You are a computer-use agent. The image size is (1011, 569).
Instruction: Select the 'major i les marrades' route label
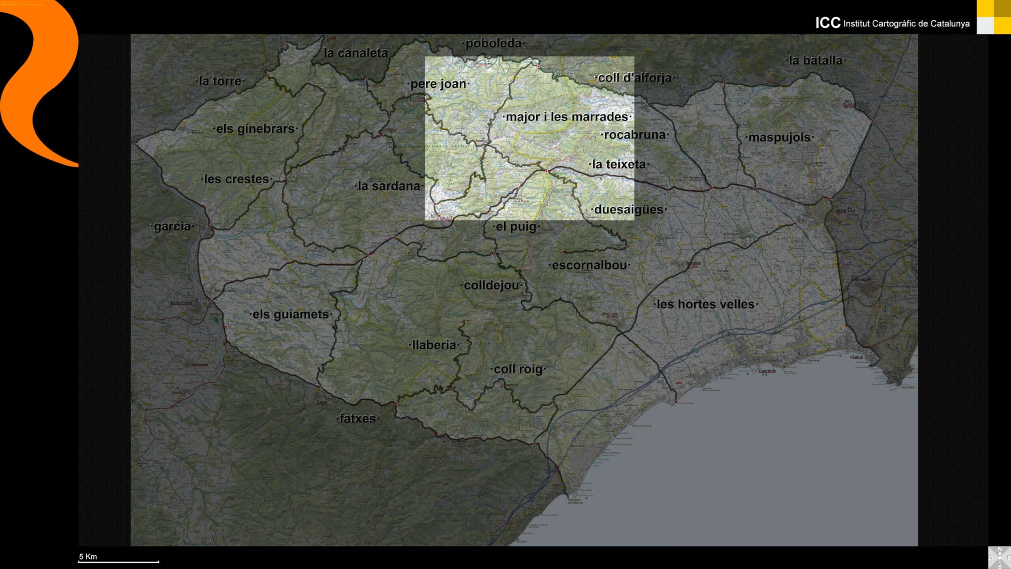tap(567, 117)
